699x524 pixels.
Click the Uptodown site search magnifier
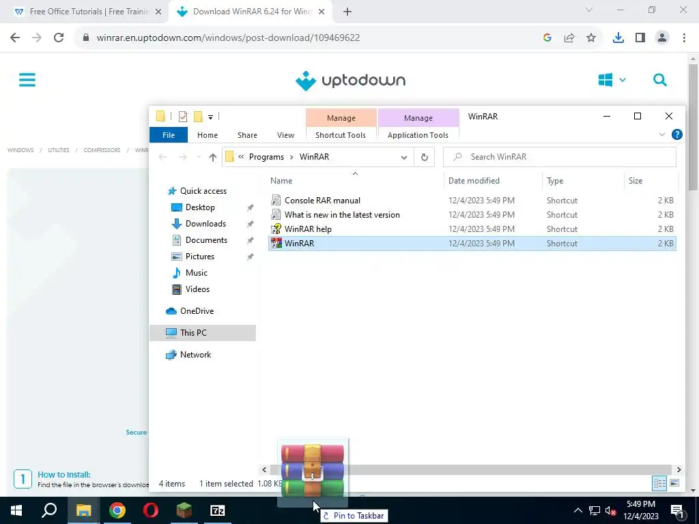tap(660, 81)
